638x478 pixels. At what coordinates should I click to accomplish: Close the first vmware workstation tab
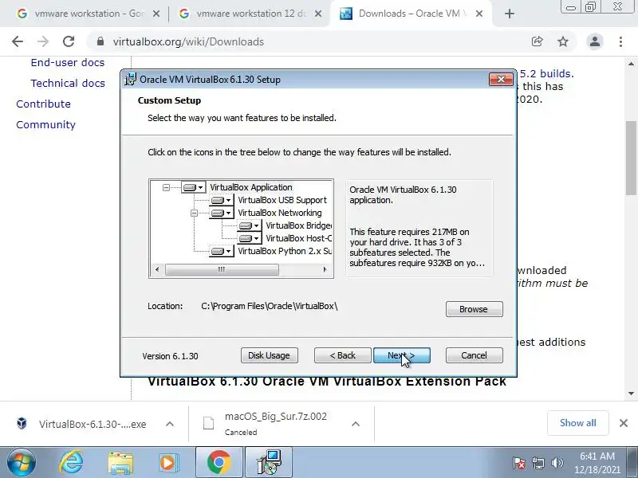(156, 14)
